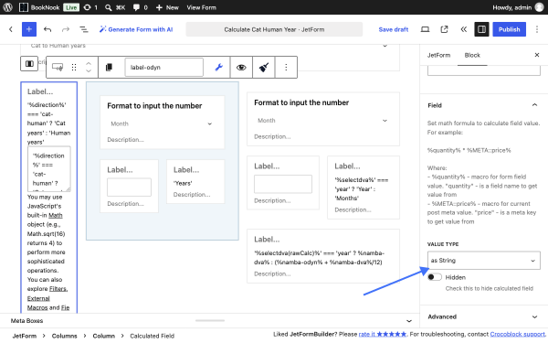Screen dimensions: 548x343
Task: Open the Filters link
Action: click(x=58, y=289)
